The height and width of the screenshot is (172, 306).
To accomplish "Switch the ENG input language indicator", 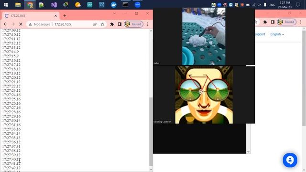I will pyautogui.click(x=272, y=5).
